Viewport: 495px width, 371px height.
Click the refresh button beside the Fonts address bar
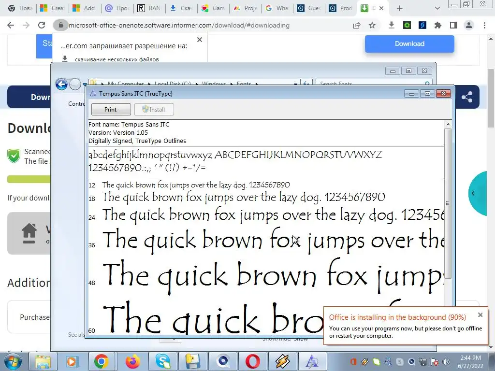pyautogui.click(x=306, y=84)
